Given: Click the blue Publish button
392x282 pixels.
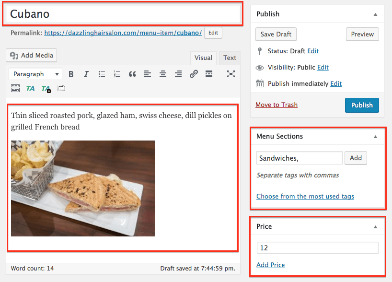Looking at the screenshot, I should tap(362, 105).
